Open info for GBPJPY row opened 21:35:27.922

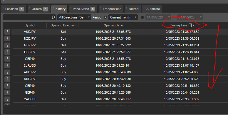7,45
